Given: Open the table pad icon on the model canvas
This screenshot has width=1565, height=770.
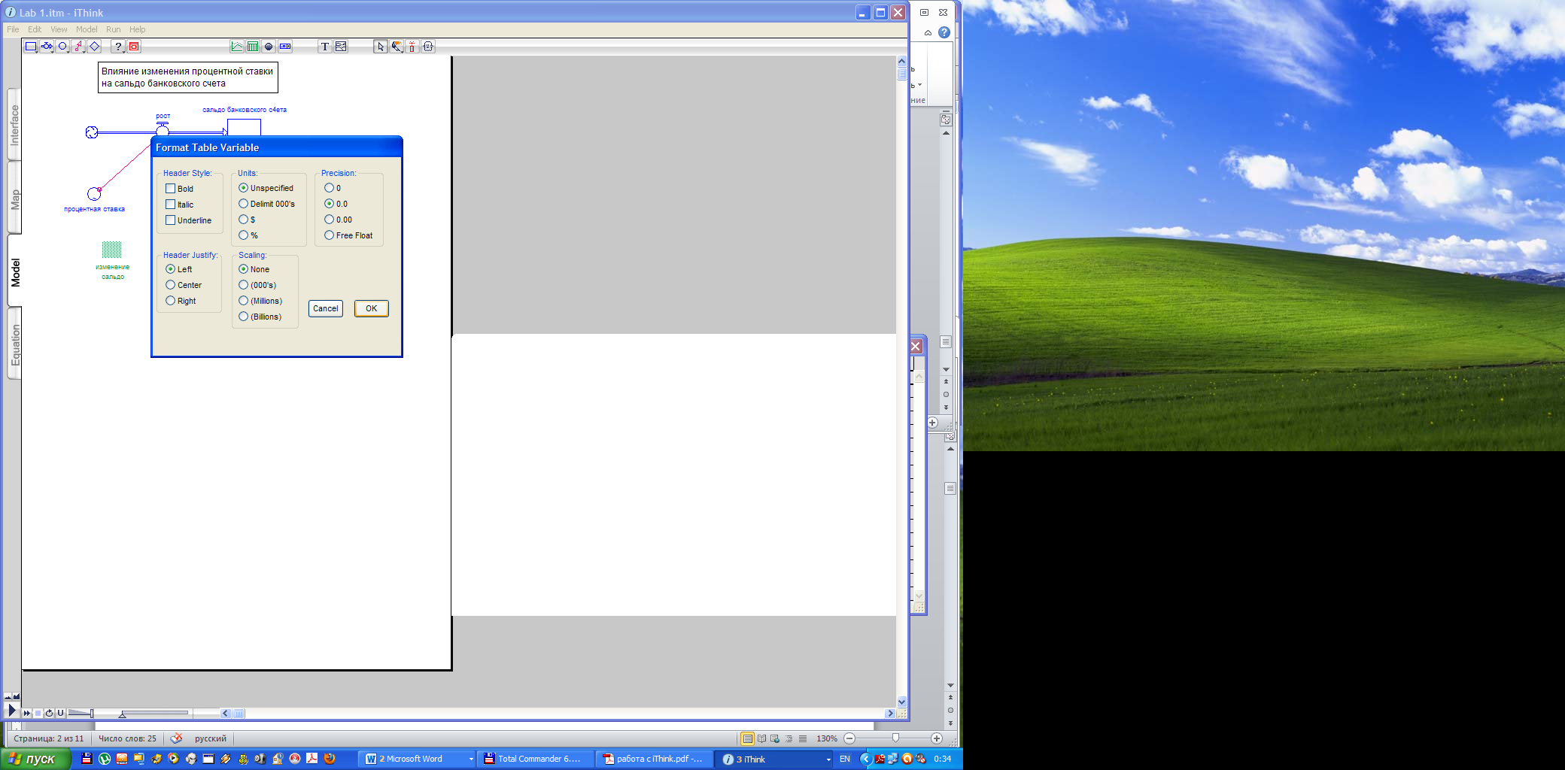Looking at the screenshot, I should click(x=111, y=250).
